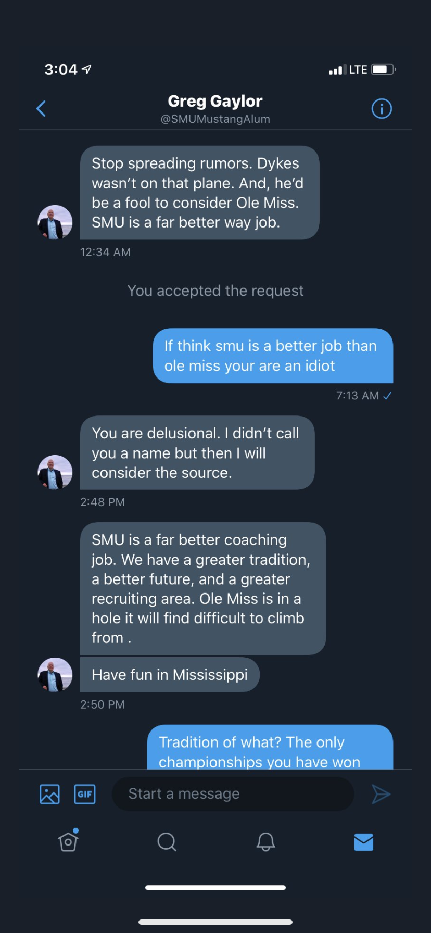Tap the SMU far better coaching job message
Viewport: 431px width, 933px height.
click(202, 588)
